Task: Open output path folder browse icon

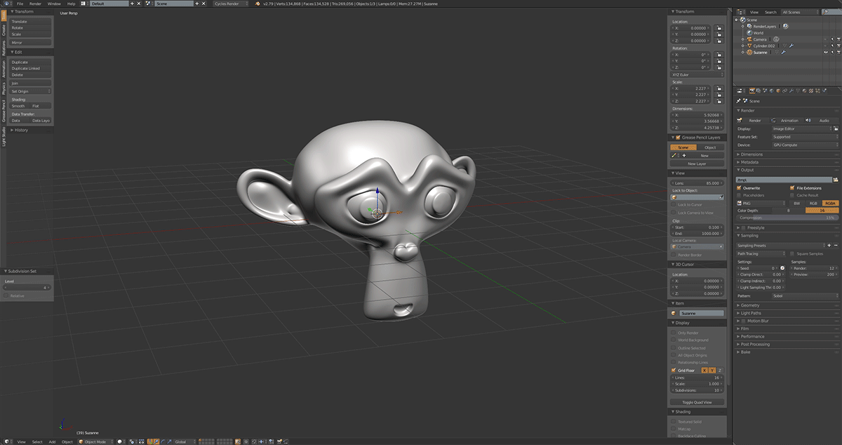Action: coord(836,180)
